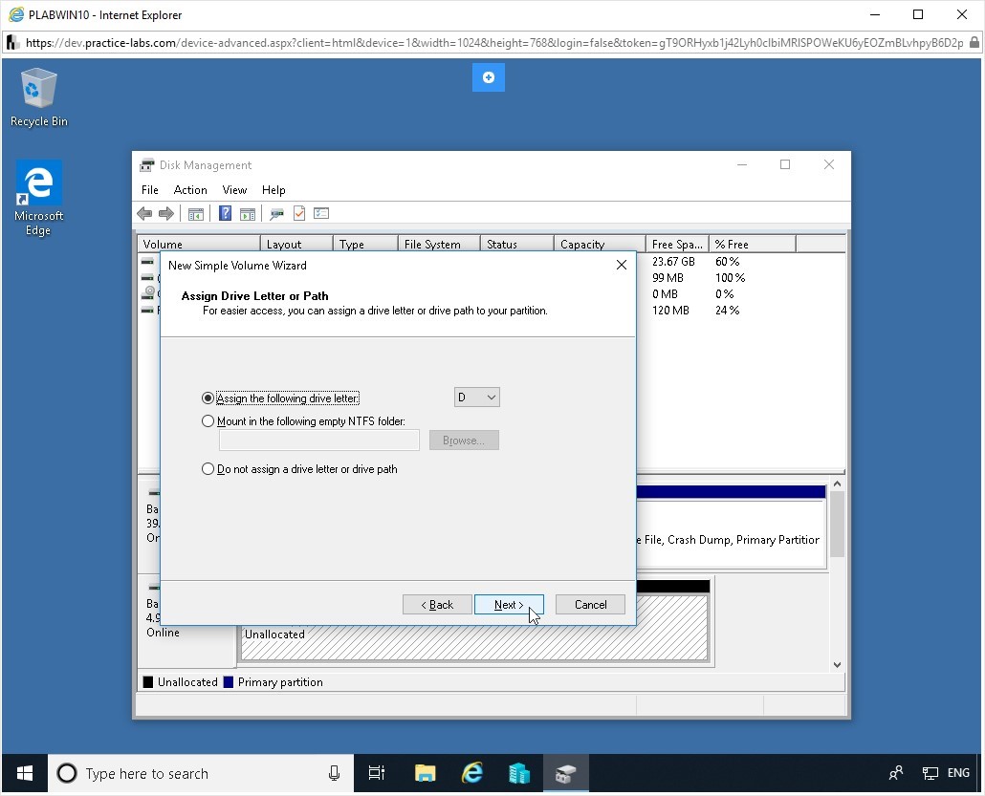The image size is (985, 796).
Task: Click the 0 MB free space cell
Action: tap(665, 293)
